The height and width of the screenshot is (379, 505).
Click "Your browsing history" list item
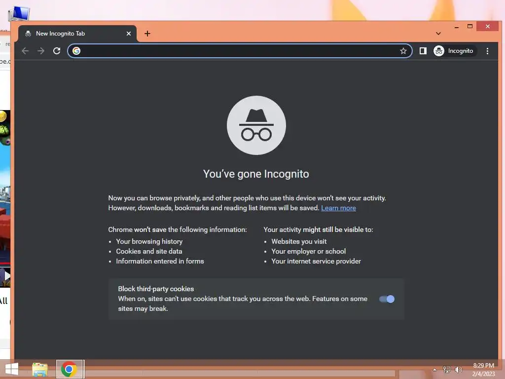click(x=149, y=241)
